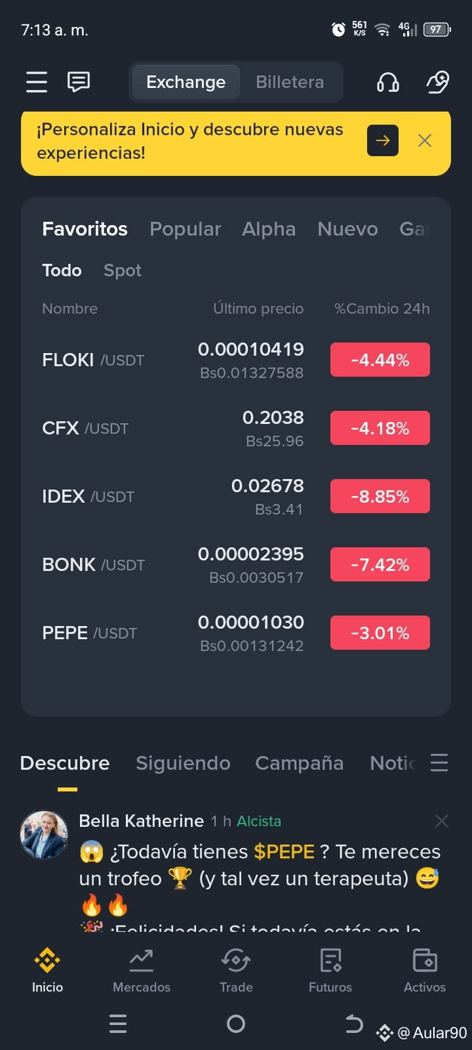Tap the $PEPE link in post
The width and height of the screenshot is (472, 1050).
(x=285, y=852)
